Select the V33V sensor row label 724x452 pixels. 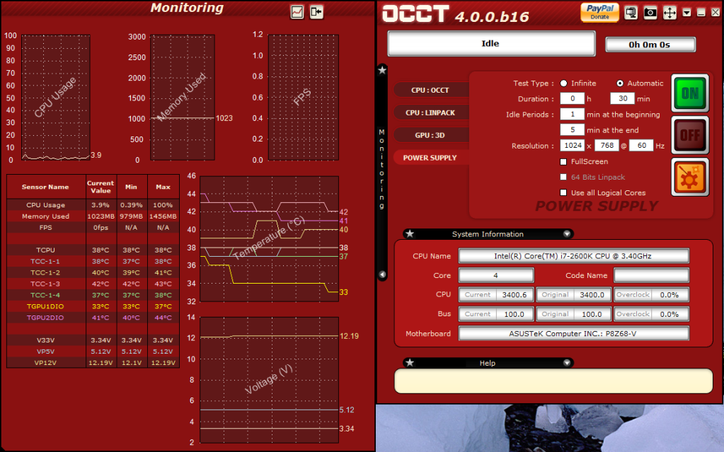[46, 340]
